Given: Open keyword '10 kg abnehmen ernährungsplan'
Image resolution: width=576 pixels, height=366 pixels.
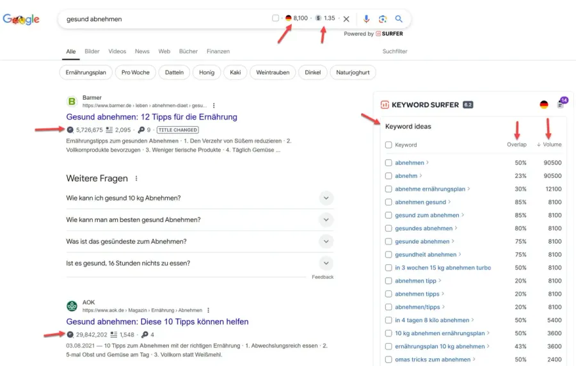Looking at the screenshot, I should coord(440,333).
